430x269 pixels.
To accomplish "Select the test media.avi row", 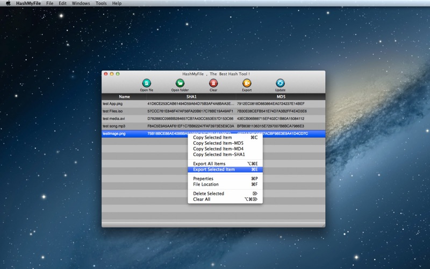I will click(213, 118).
